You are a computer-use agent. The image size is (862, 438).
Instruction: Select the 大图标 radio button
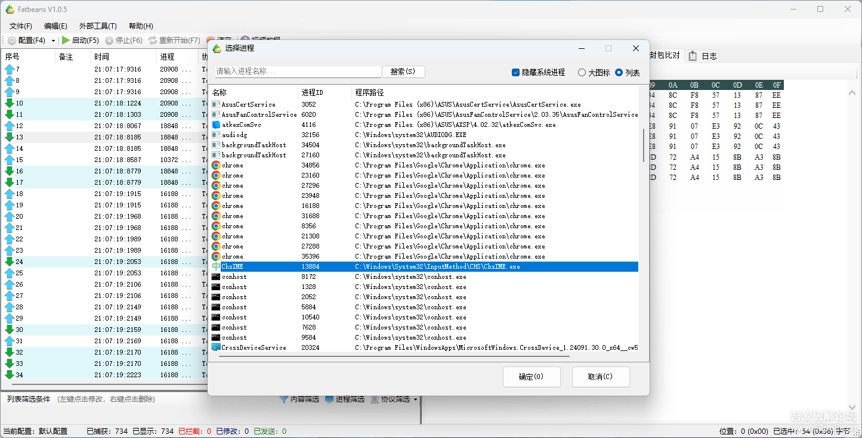point(581,72)
